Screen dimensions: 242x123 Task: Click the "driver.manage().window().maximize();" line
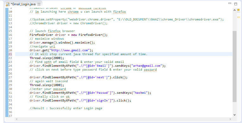62,42
